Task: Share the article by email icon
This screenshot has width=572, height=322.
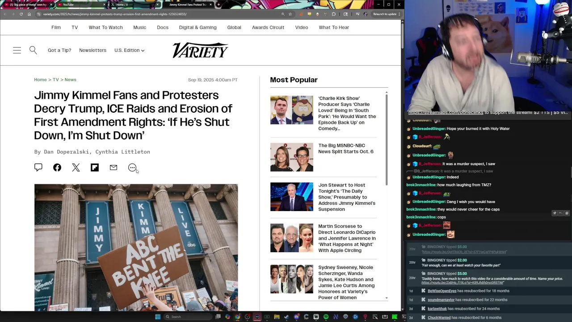Action: tap(114, 167)
